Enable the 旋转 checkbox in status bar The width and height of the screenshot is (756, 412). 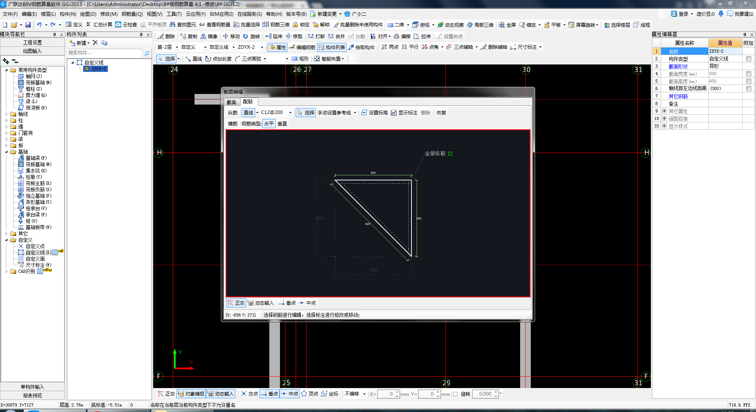click(x=456, y=394)
